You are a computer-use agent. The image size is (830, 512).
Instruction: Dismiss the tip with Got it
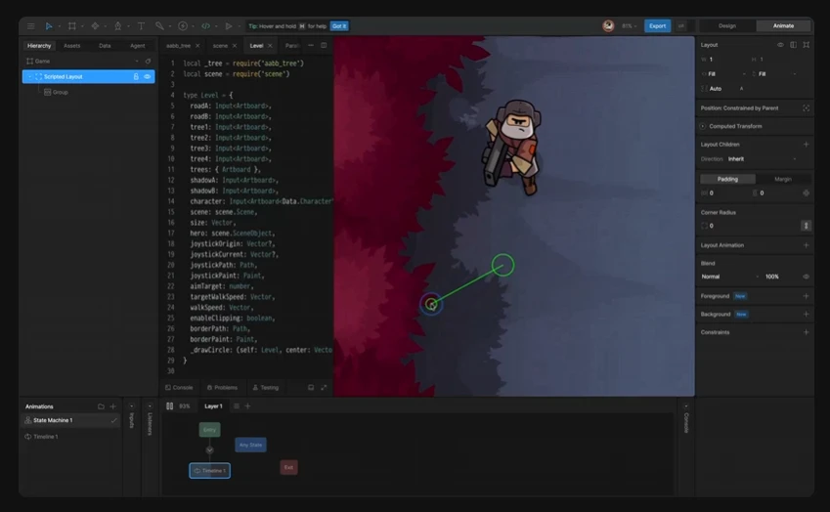point(339,26)
